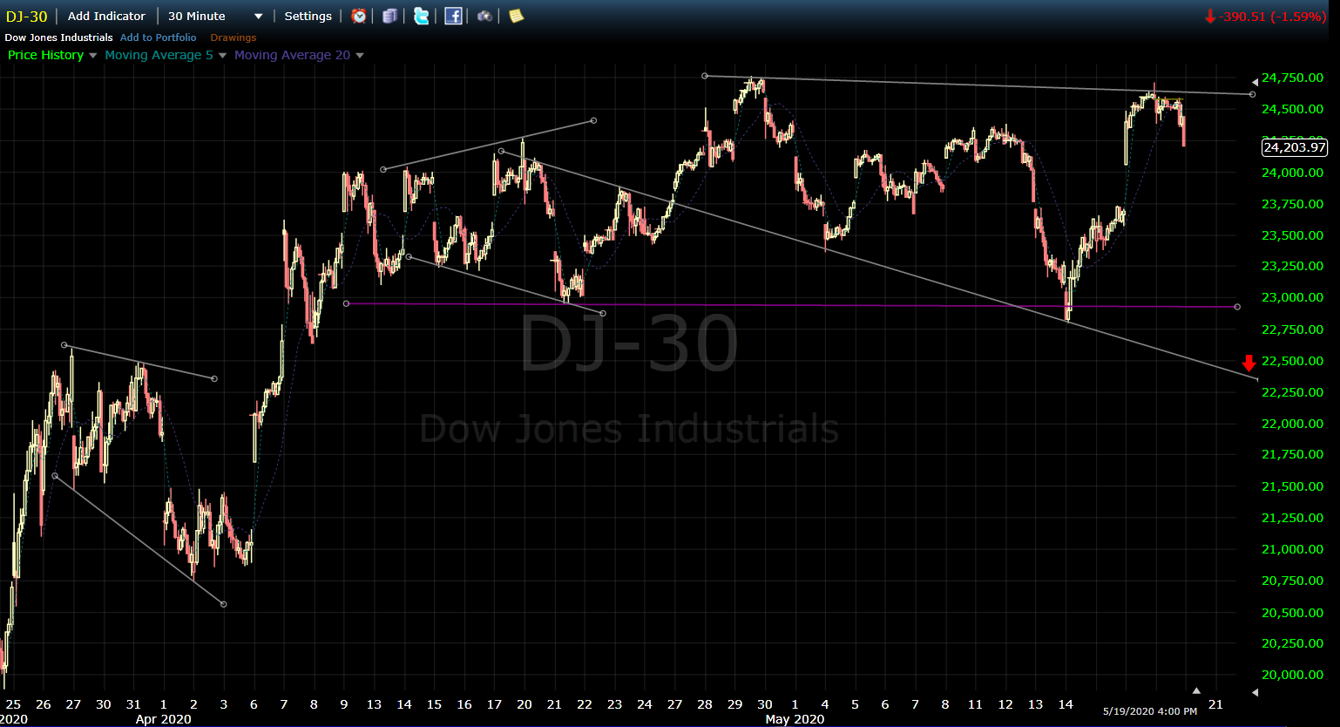Screen dimensions: 1340x727
Task: Click the Add to Portfolio link
Action: tap(159, 37)
